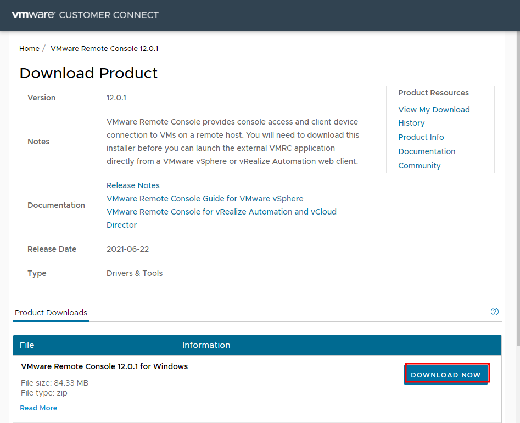Click the VMware Customer Connect logo

[85, 15]
